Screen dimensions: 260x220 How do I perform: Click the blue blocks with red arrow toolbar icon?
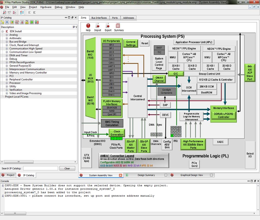coord(22,12)
